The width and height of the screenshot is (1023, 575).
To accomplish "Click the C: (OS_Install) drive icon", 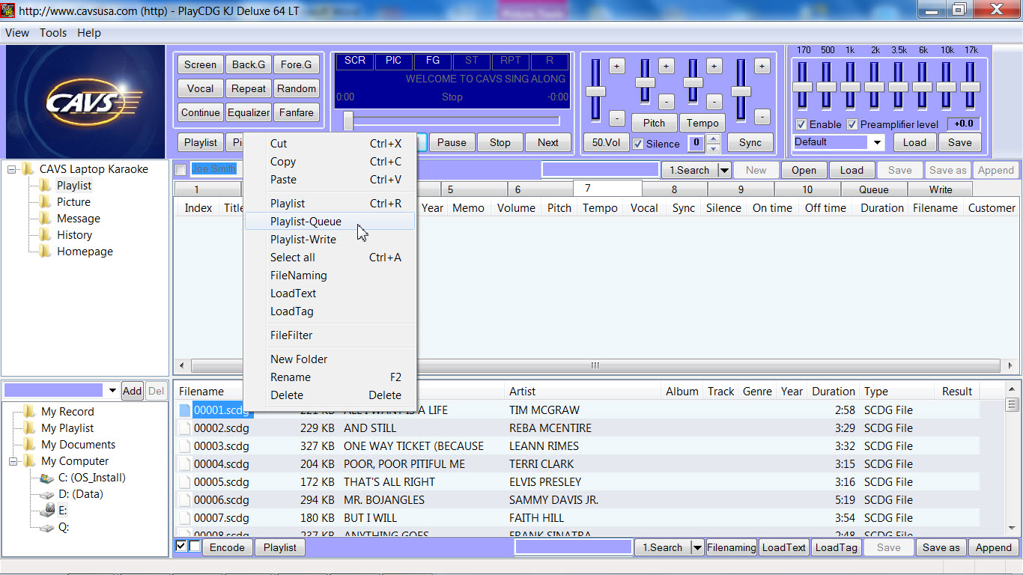I will pos(47,478).
